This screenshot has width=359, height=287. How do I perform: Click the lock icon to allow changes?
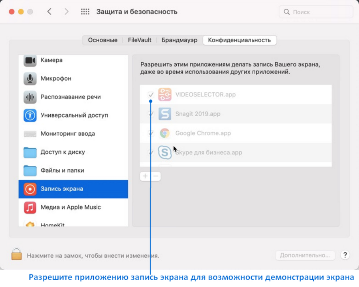tap(16, 254)
